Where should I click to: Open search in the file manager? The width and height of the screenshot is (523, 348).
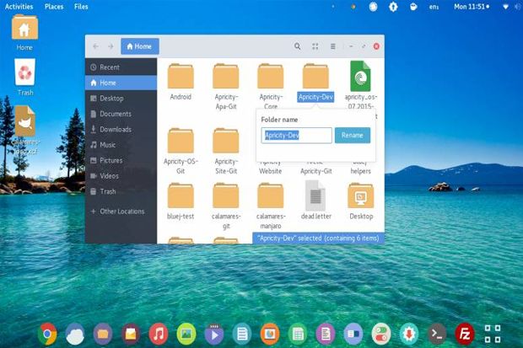297,46
